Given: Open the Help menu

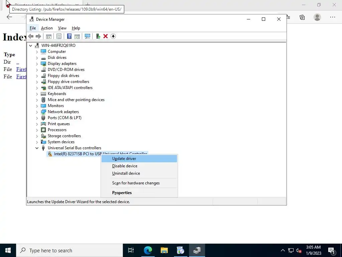Looking at the screenshot, I should click(76, 28).
